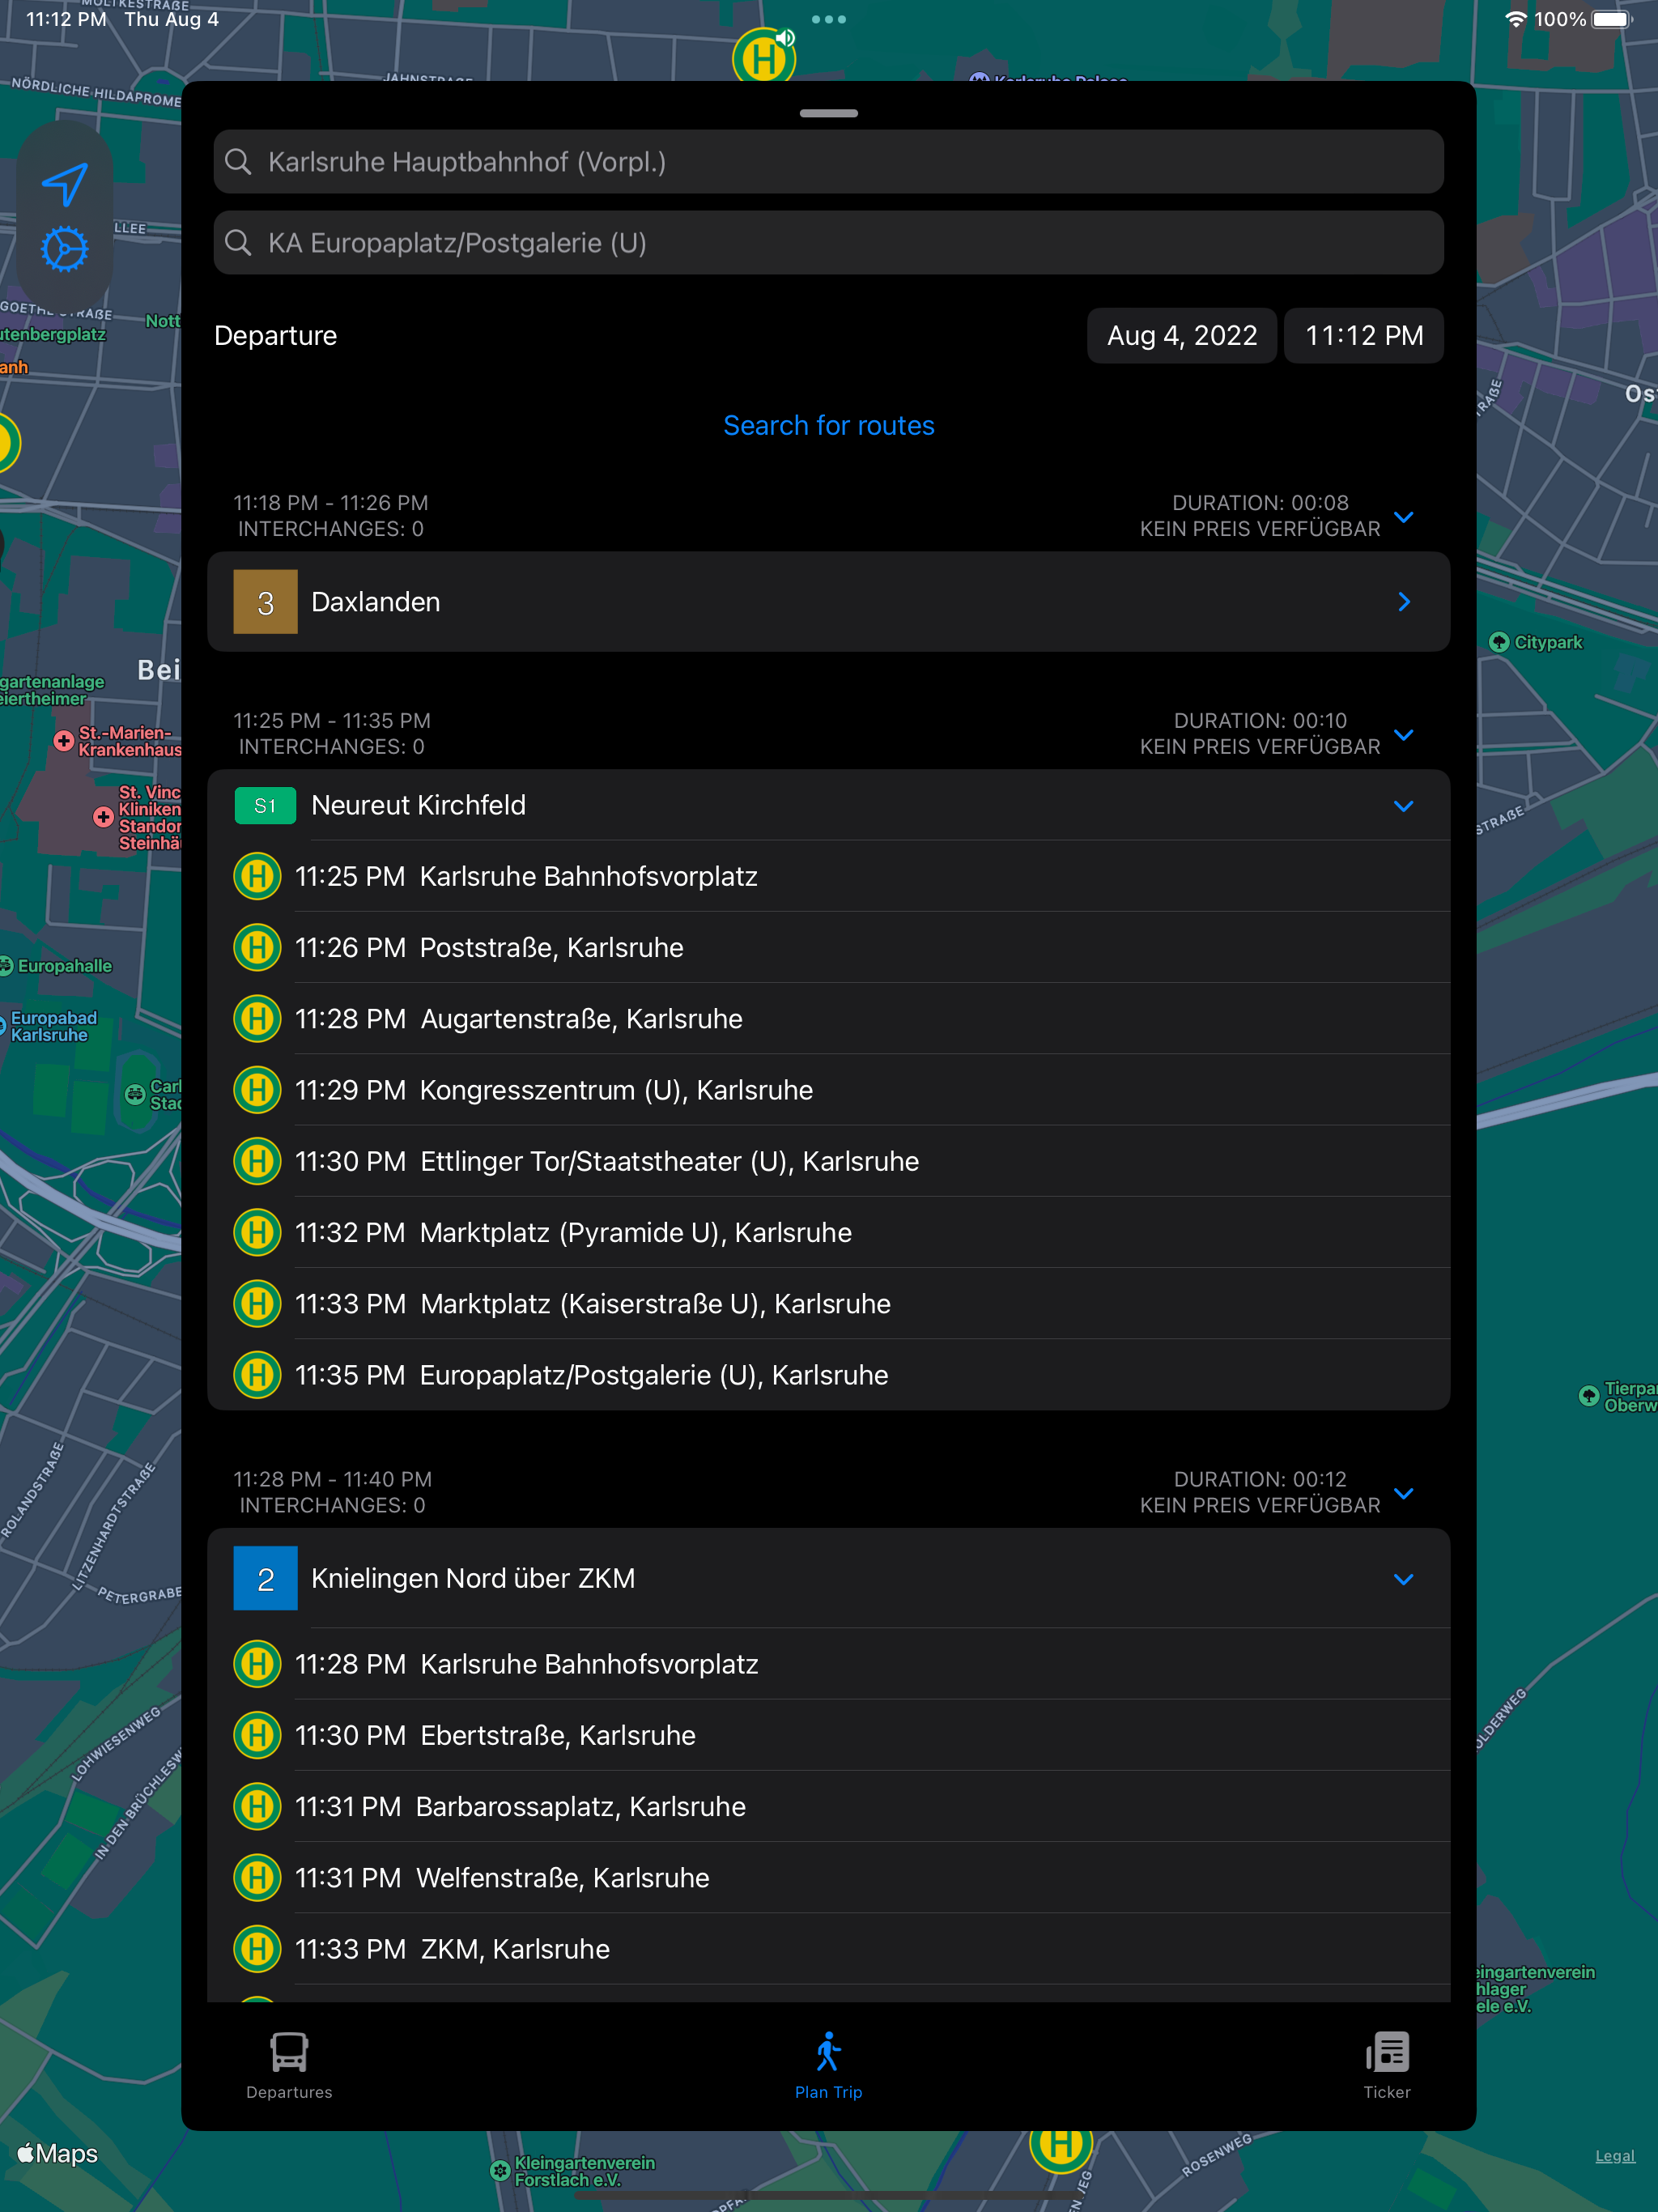Tap the three-dot multitasking control
Screen dimensions: 1658x2212
pyautogui.click(x=829, y=19)
